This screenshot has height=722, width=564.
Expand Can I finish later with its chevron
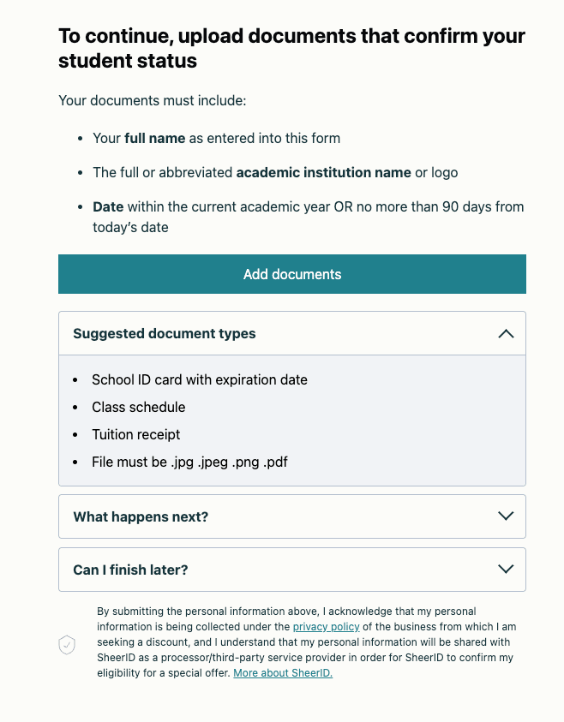click(x=506, y=570)
